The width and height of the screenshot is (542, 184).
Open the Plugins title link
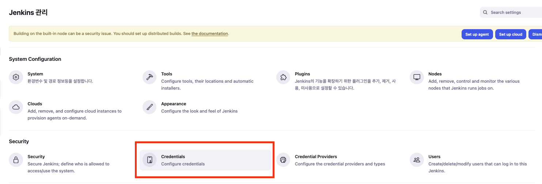tap(303, 74)
